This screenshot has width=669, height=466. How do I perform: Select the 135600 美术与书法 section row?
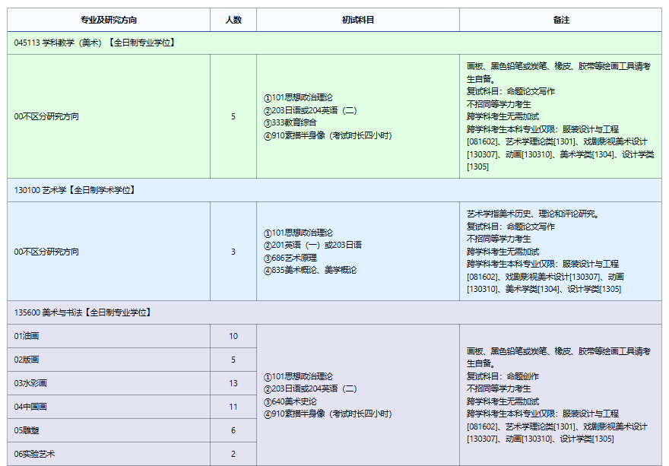point(83,312)
